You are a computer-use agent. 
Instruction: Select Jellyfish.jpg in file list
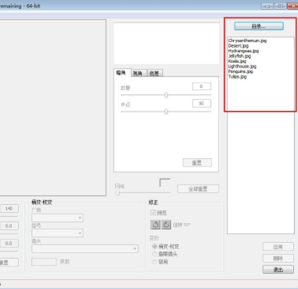click(x=240, y=56)
